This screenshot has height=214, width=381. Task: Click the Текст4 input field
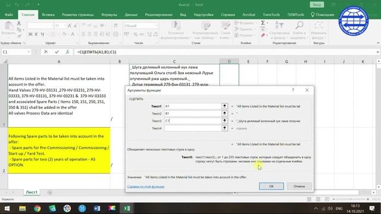(x=193, y=128)
